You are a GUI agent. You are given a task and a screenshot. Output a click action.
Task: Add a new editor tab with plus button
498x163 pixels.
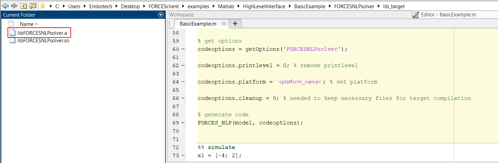click(235, 24)
